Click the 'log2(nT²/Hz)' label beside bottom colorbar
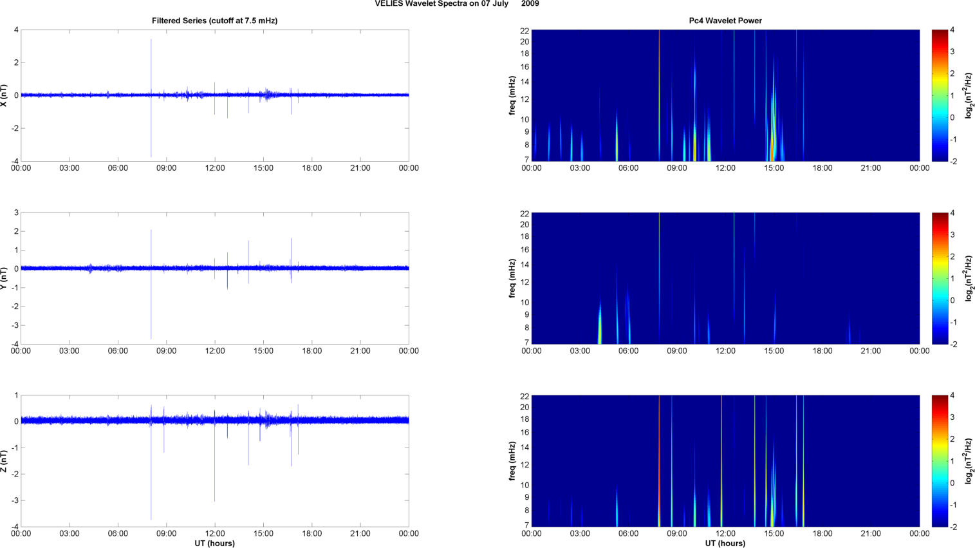975x548 pixels. coord(969,461)
